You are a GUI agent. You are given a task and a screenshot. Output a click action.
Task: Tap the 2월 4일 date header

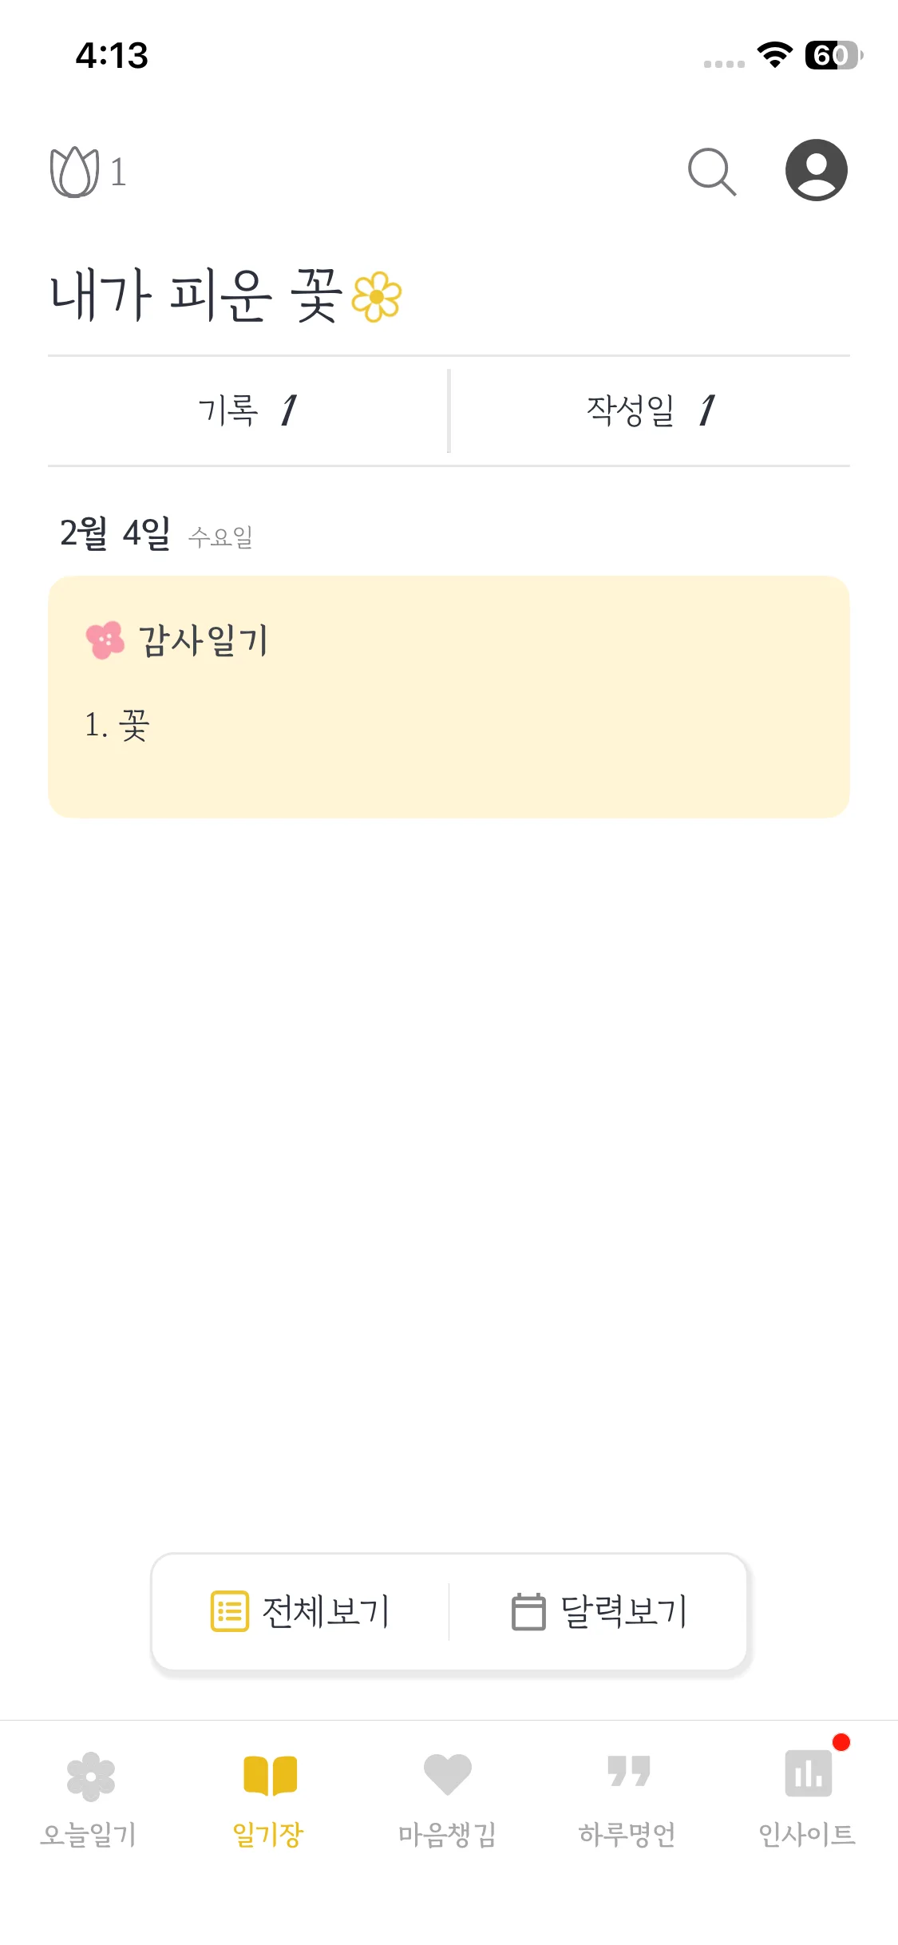pos(116,533)
